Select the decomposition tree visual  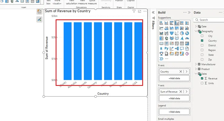pyautogui.click(x=177, y=49)
